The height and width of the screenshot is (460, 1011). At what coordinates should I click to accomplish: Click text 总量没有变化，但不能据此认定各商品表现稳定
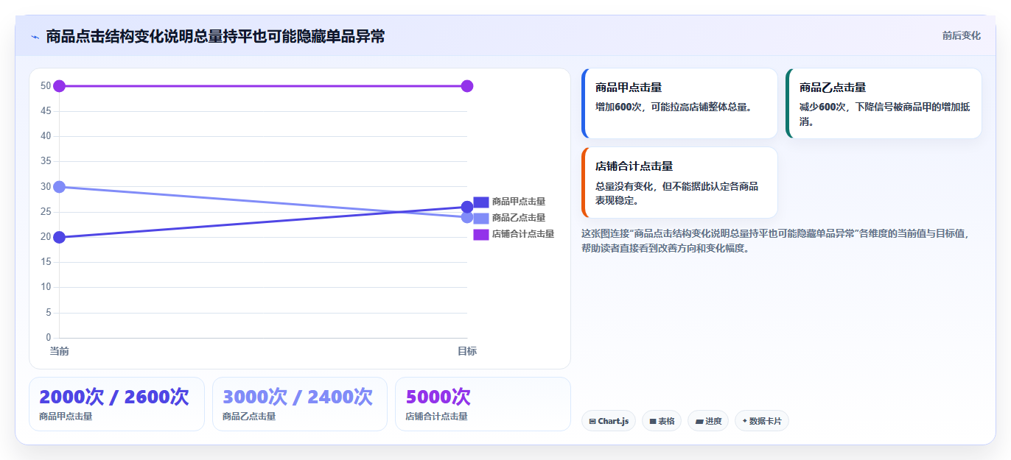point(677,193)
